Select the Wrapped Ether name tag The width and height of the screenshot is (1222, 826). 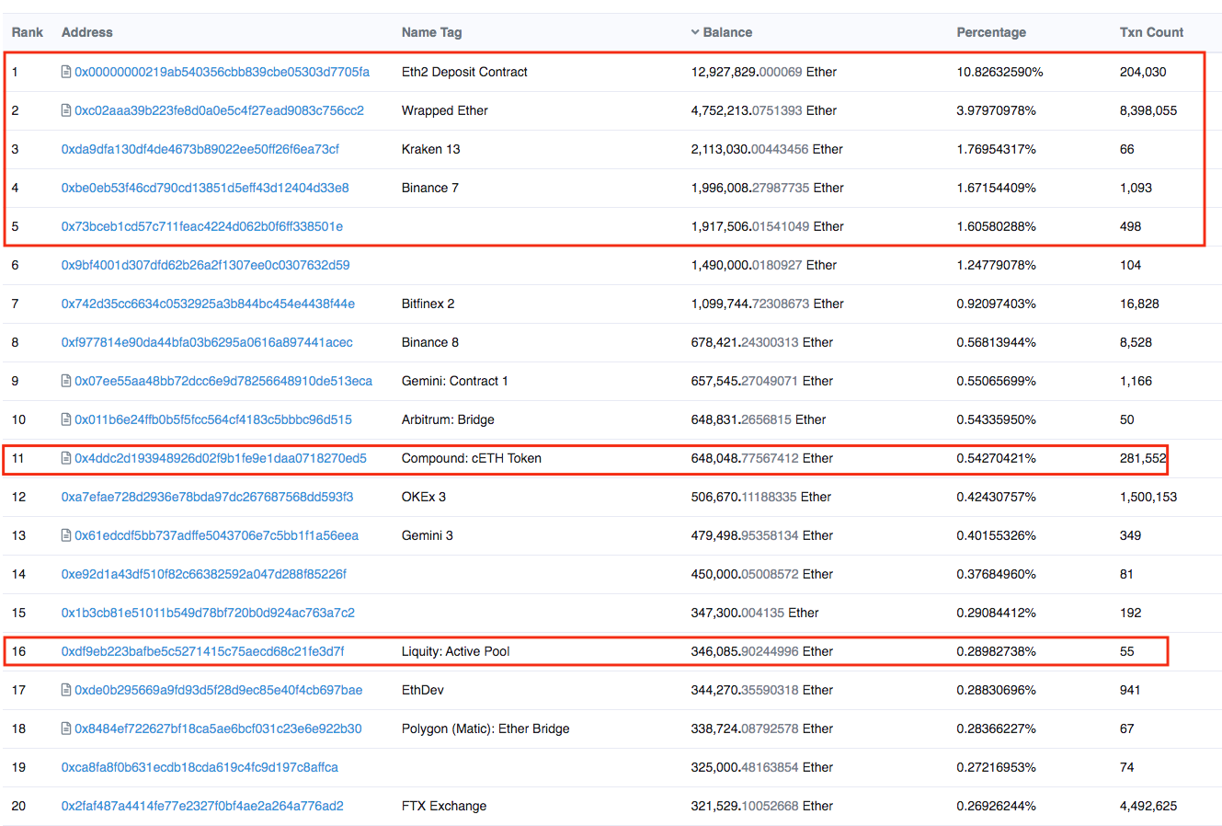[x=445, y=110]
